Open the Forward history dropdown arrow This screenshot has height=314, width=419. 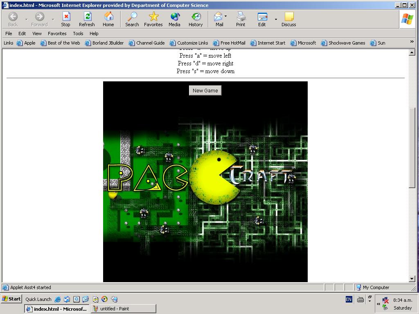[x=53, y=19]
